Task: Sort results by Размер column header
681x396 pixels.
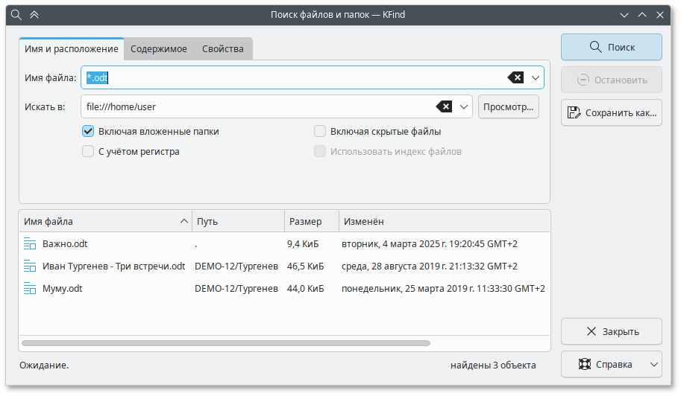Action: (311, 222)
